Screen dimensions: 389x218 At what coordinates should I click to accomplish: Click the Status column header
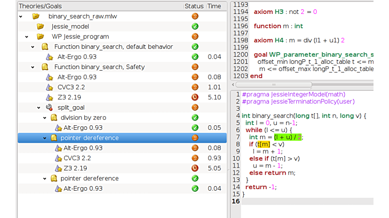point(194,6)
